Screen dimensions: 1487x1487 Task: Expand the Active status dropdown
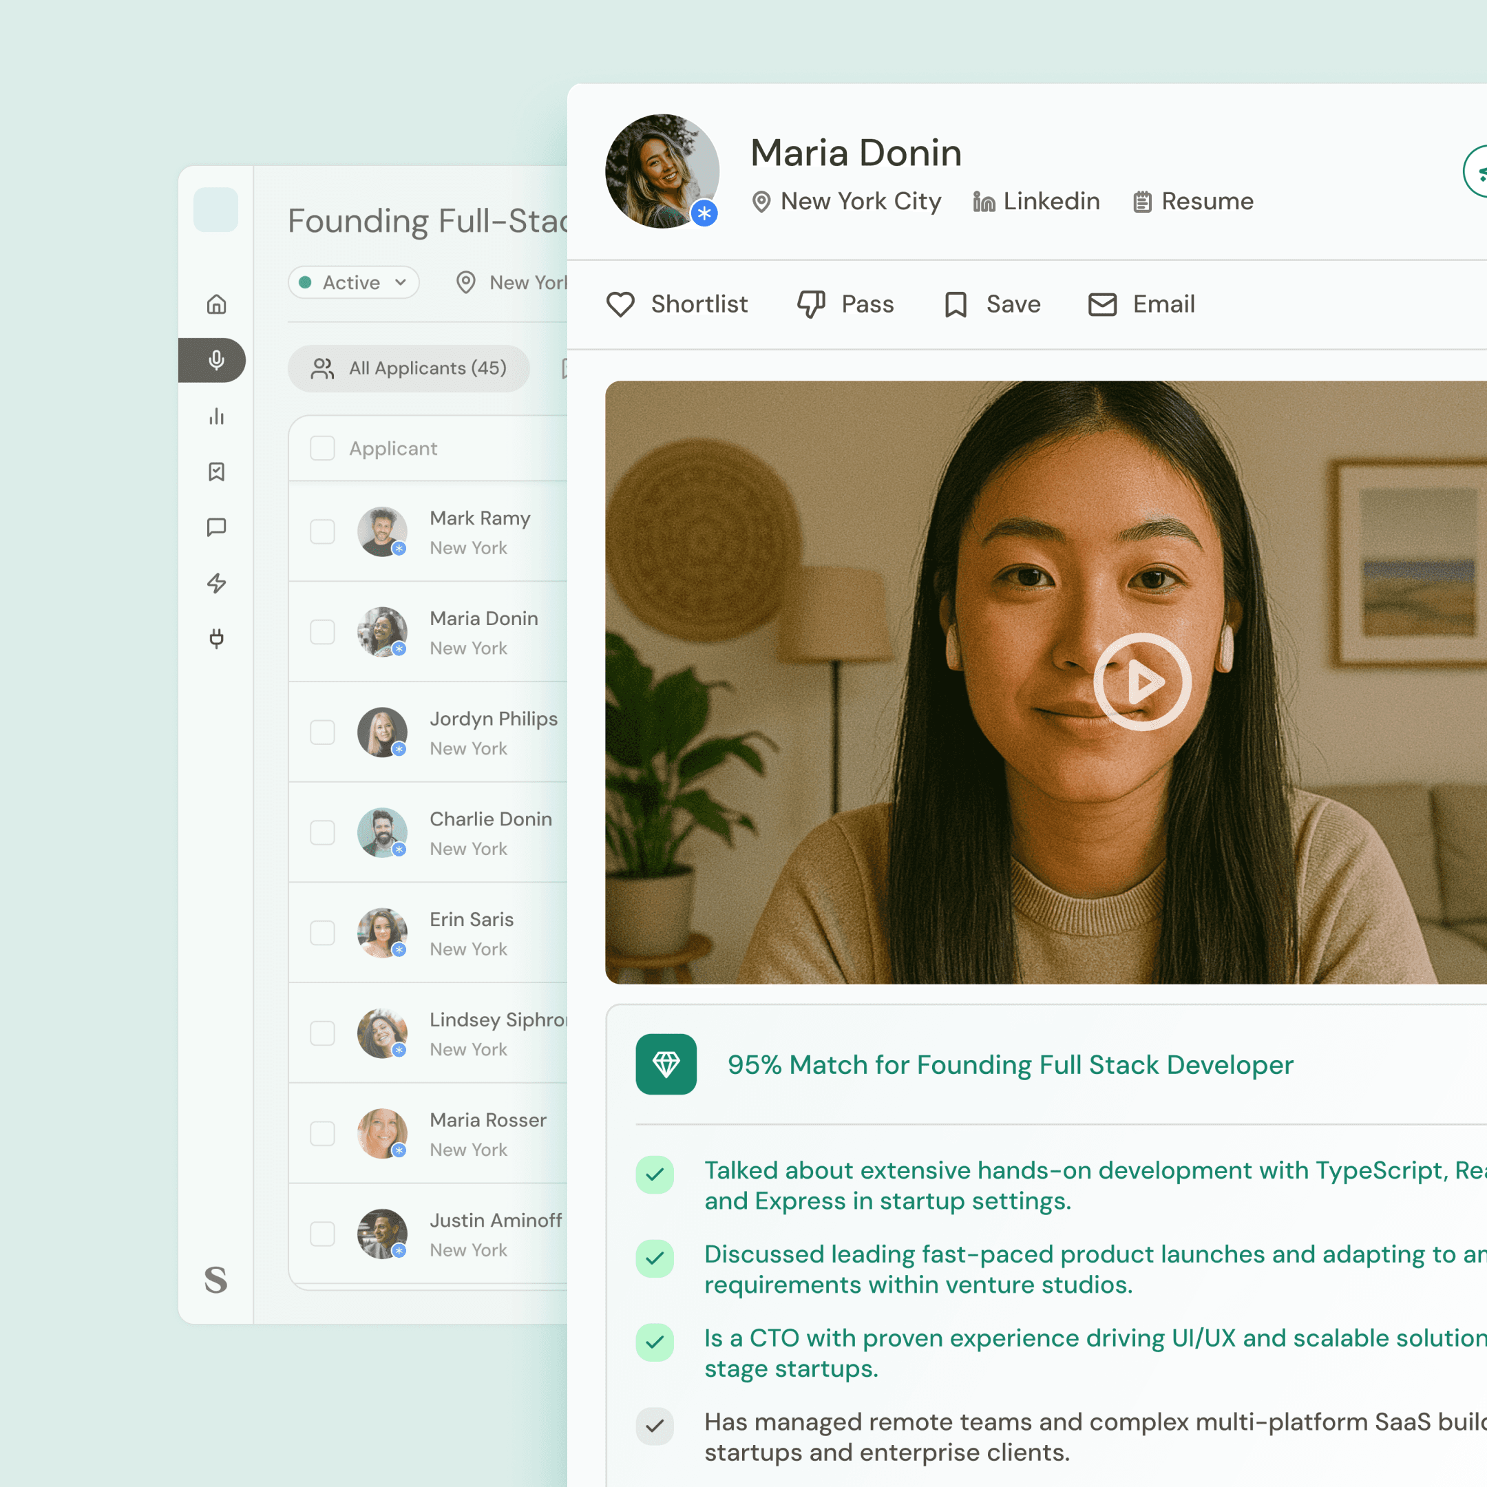click(353, 282)
